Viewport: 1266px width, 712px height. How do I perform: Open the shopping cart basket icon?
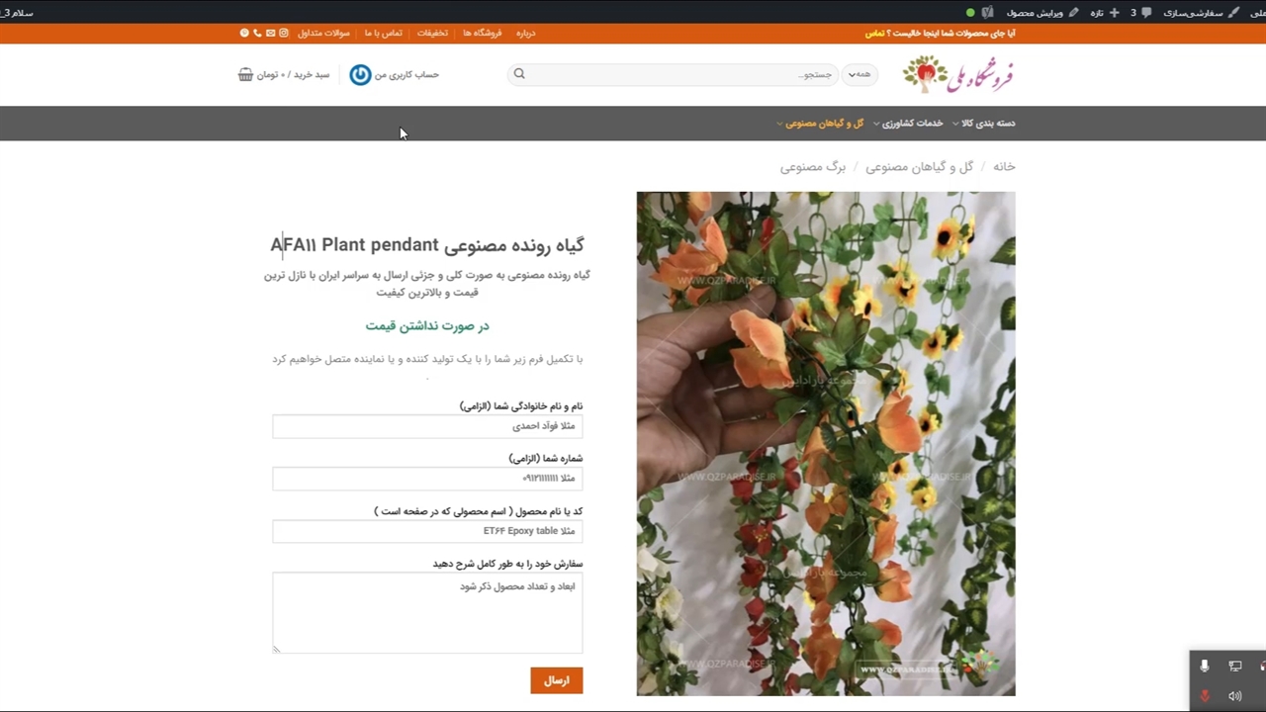tap(245, 74)
